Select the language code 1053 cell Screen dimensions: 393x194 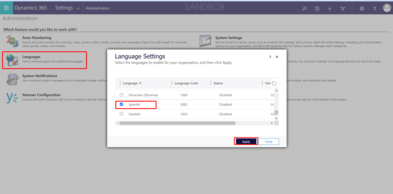pyautogui.click(x=184, y=114)
